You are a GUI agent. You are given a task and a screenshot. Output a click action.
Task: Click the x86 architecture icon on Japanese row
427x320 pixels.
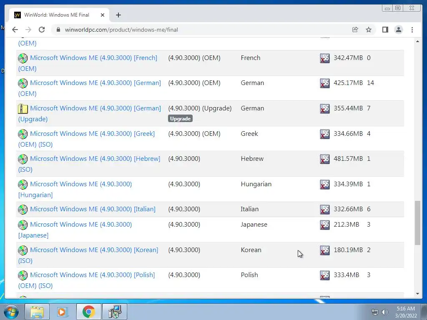324,225
